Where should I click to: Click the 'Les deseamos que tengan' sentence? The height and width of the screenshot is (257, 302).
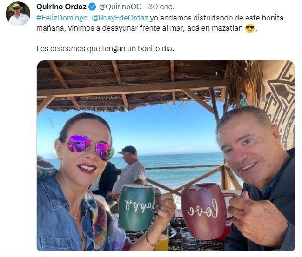pos(105,48)
